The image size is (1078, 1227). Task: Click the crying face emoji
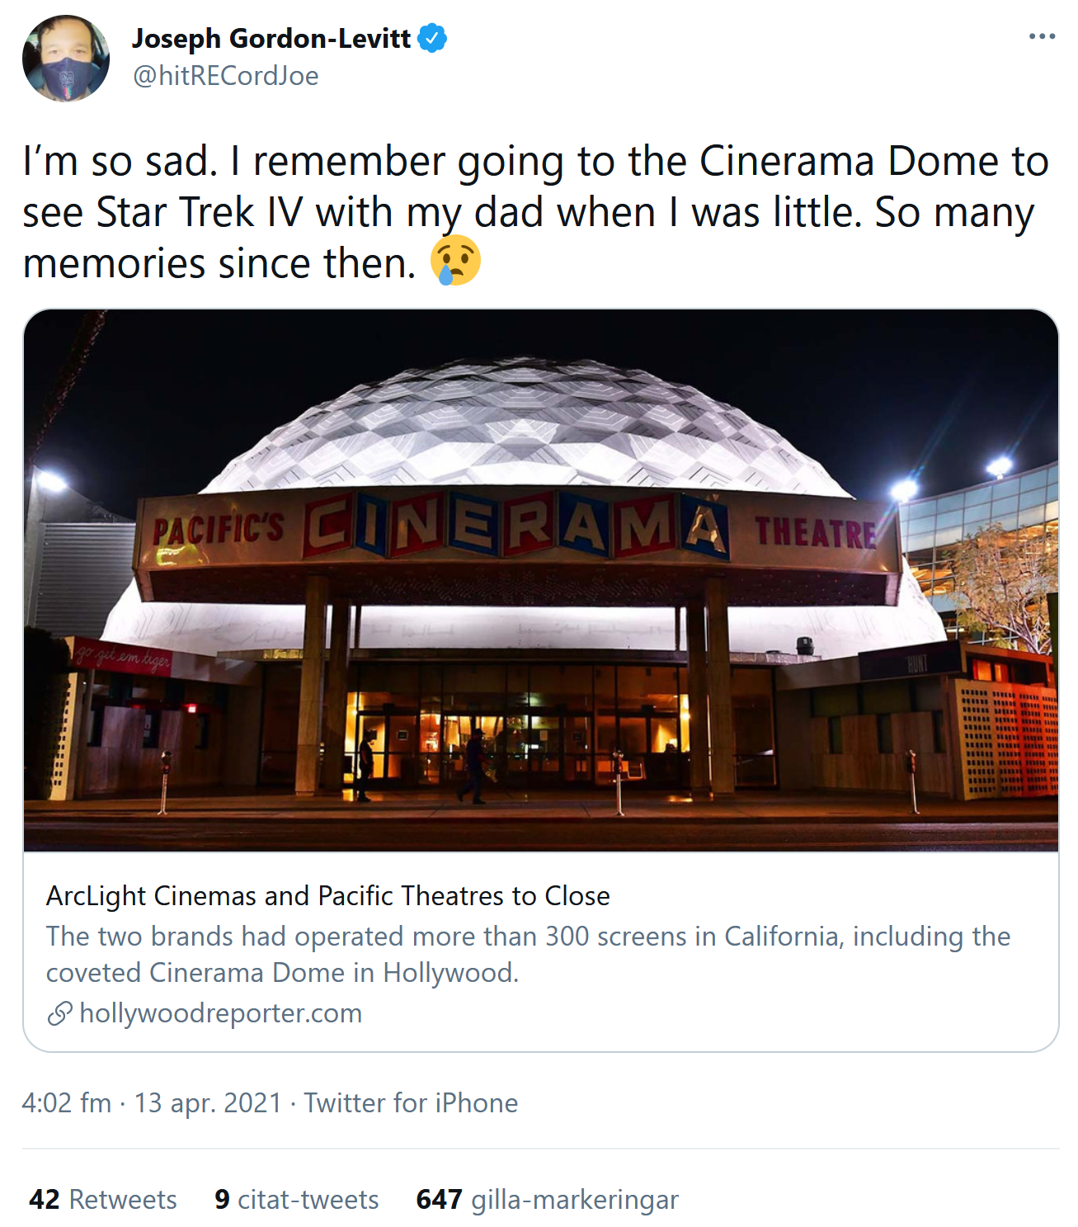click(455, 261)
